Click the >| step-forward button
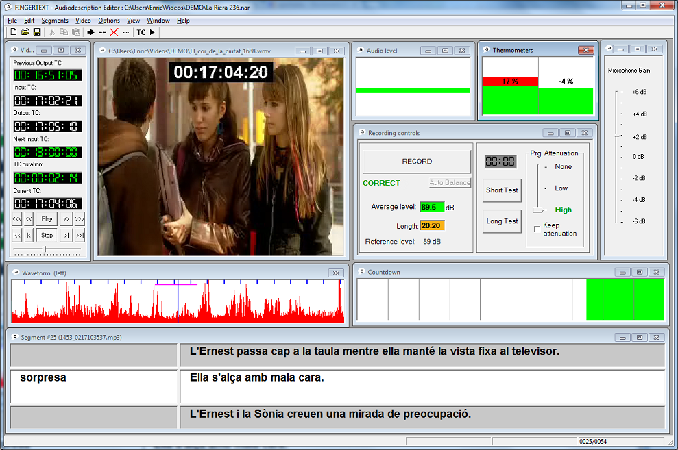Viewport: 678px width, 450px height. 66,236
